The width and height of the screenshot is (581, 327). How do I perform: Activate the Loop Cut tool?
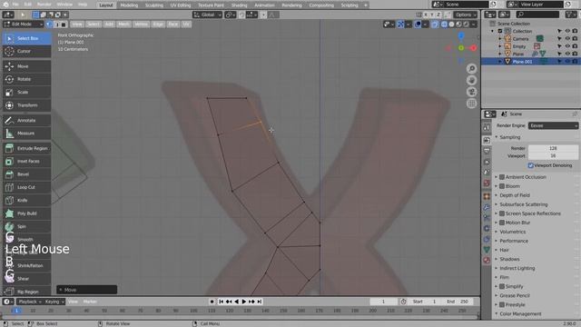coord(26,187)
